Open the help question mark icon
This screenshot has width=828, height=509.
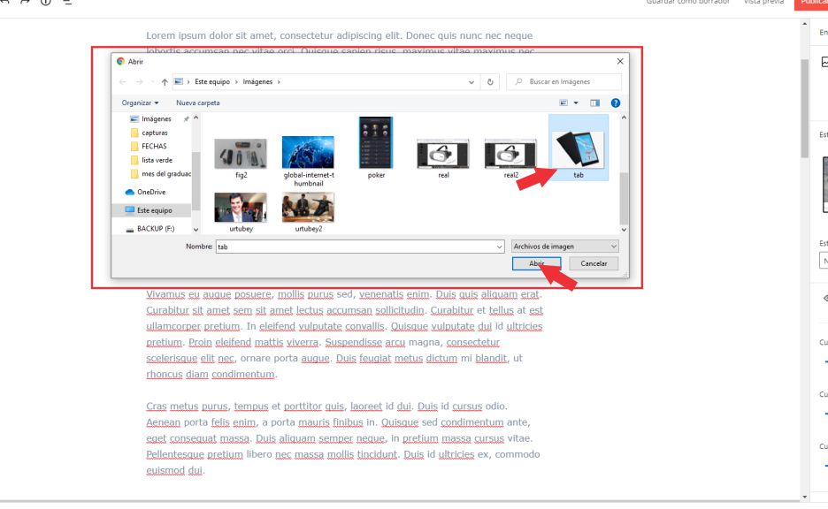click(615, 103)
